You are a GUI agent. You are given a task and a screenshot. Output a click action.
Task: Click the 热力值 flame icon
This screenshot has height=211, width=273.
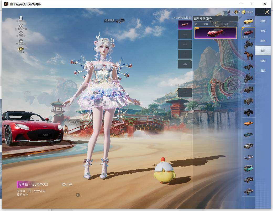21,41
